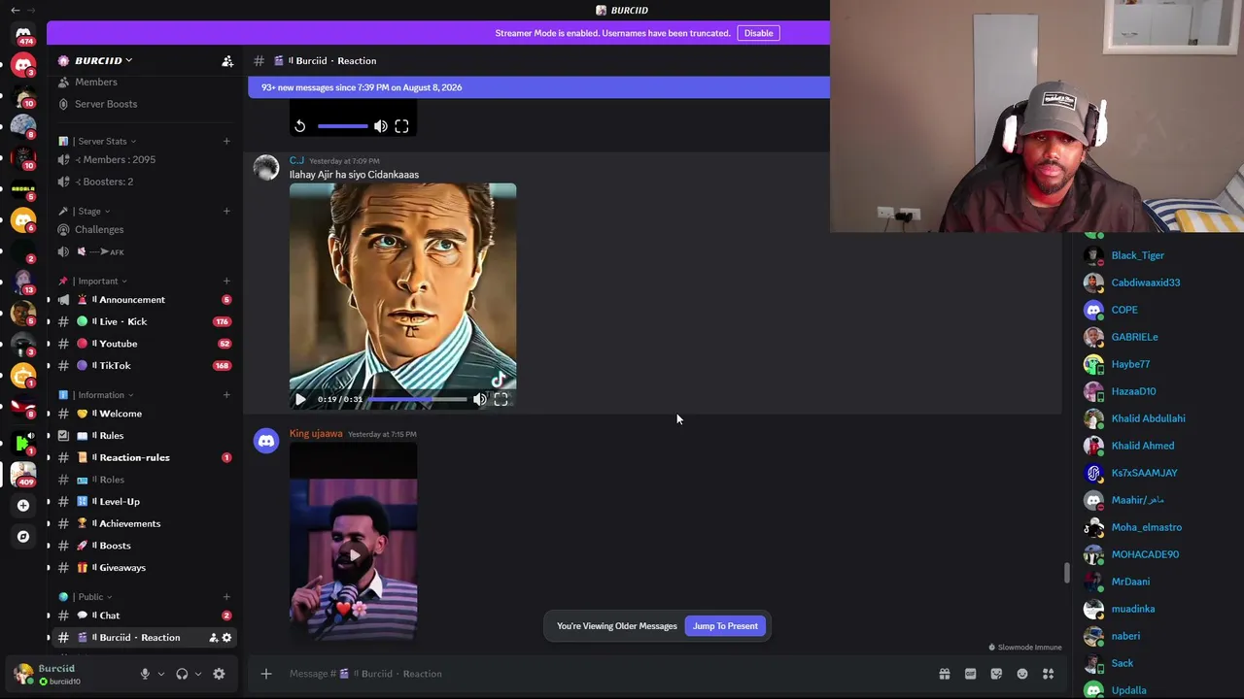Click Jump To Present button
This screenshot has height=699, width=1244.
[x=725, y=626]
